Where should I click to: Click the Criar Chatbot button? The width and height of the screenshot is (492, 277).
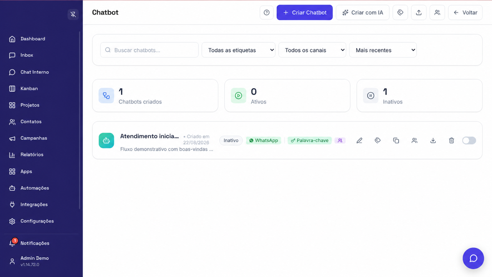[x=305, y=12]
